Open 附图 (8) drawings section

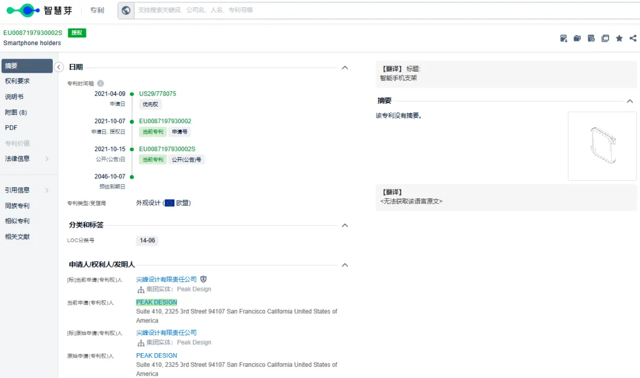[x=16, y=112]
